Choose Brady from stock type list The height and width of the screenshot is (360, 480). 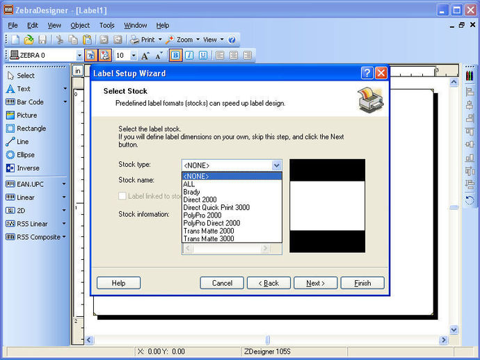click(232, 192)
